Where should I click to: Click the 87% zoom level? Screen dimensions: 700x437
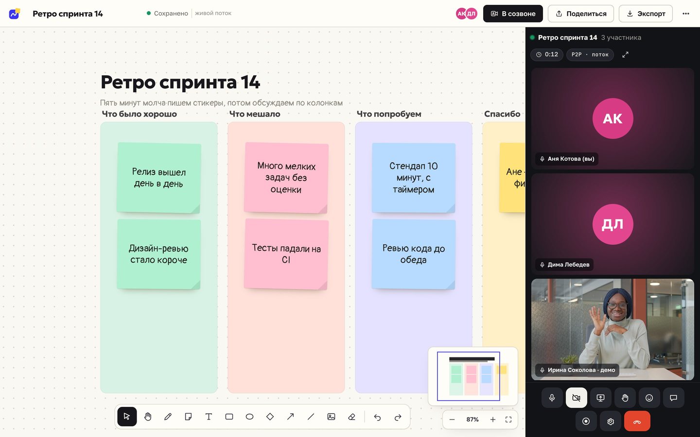tap(472, 420)
